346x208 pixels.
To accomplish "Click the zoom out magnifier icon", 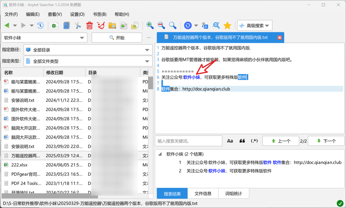I will (x=161, y=26).
